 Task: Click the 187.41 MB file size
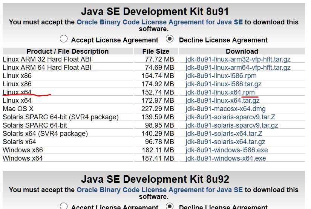click(x=158, y=158)
